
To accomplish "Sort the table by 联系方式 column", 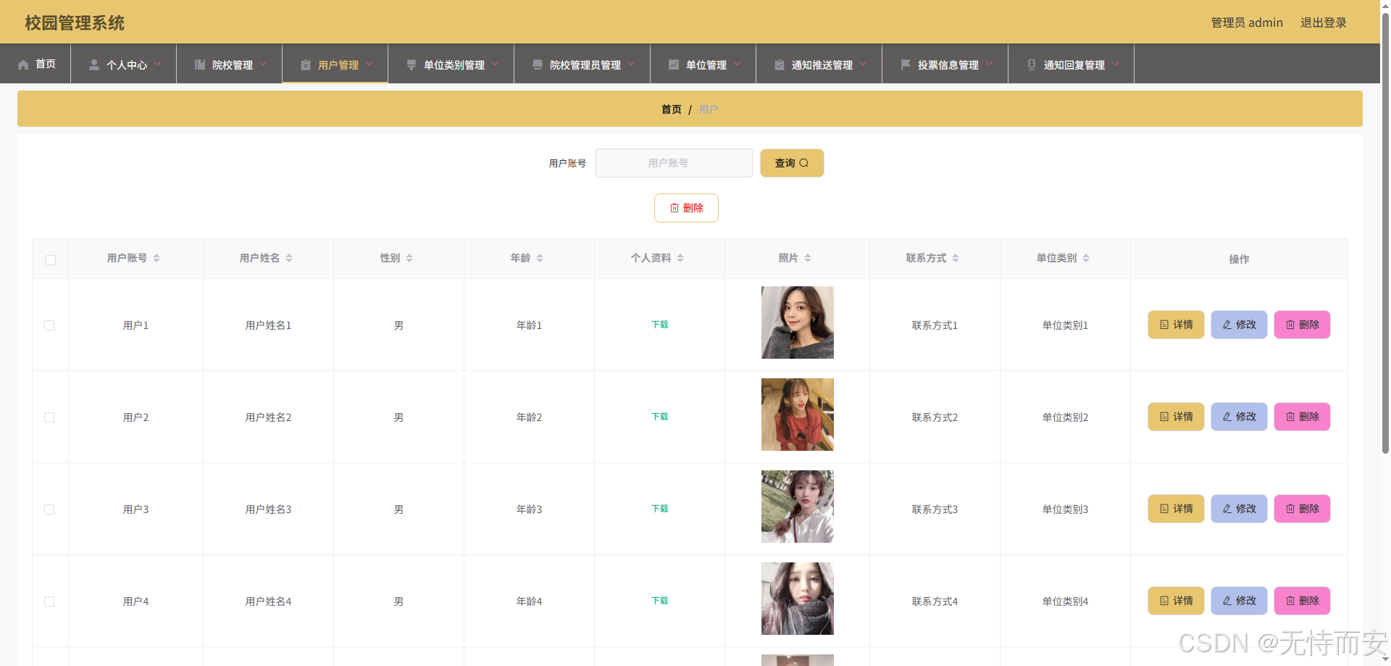I will coord(956,258).
